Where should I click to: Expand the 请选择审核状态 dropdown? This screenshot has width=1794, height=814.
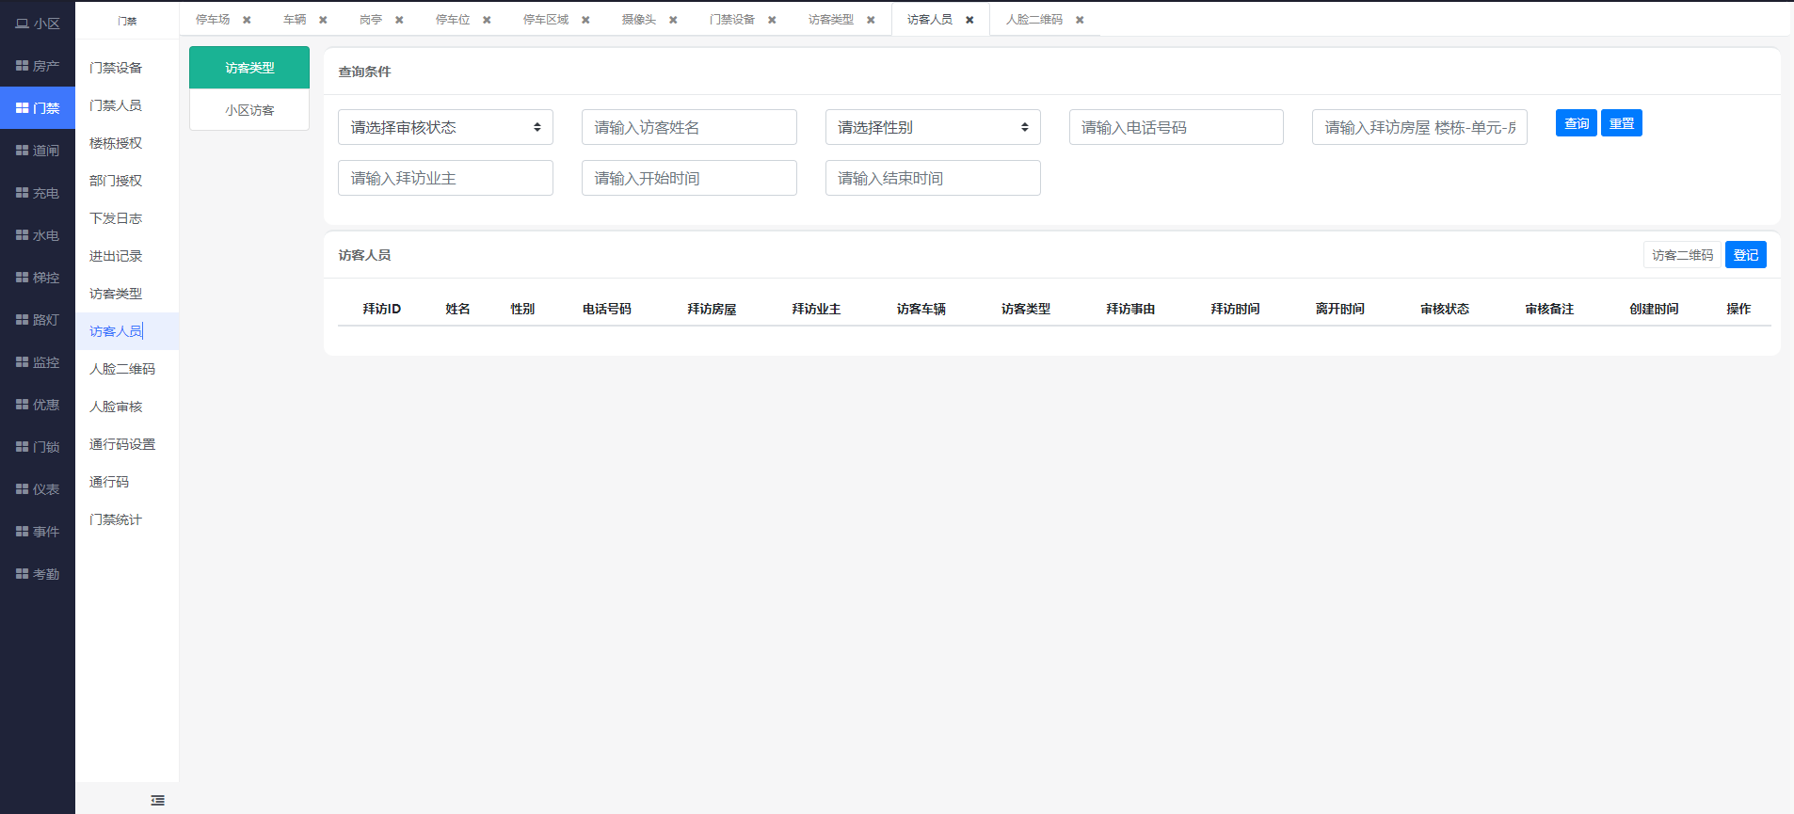click(x=445, y=127)
